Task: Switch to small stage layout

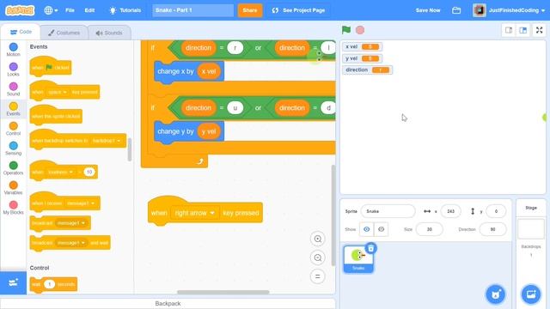Action: (x=509, y=30)
